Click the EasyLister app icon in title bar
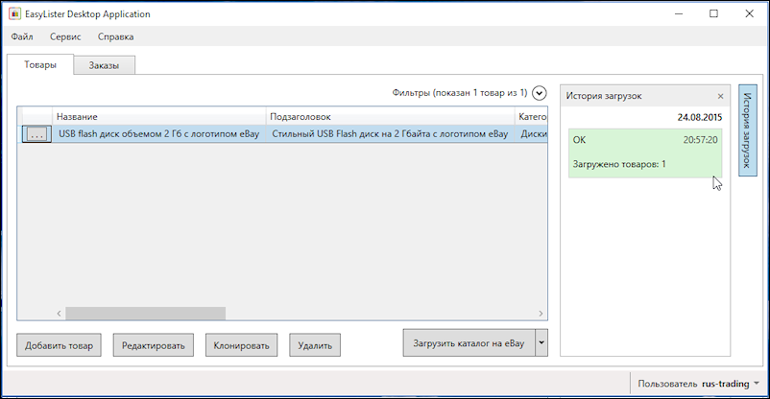The image size is (770, 399). pyautogui.click(x=14, y=13)
